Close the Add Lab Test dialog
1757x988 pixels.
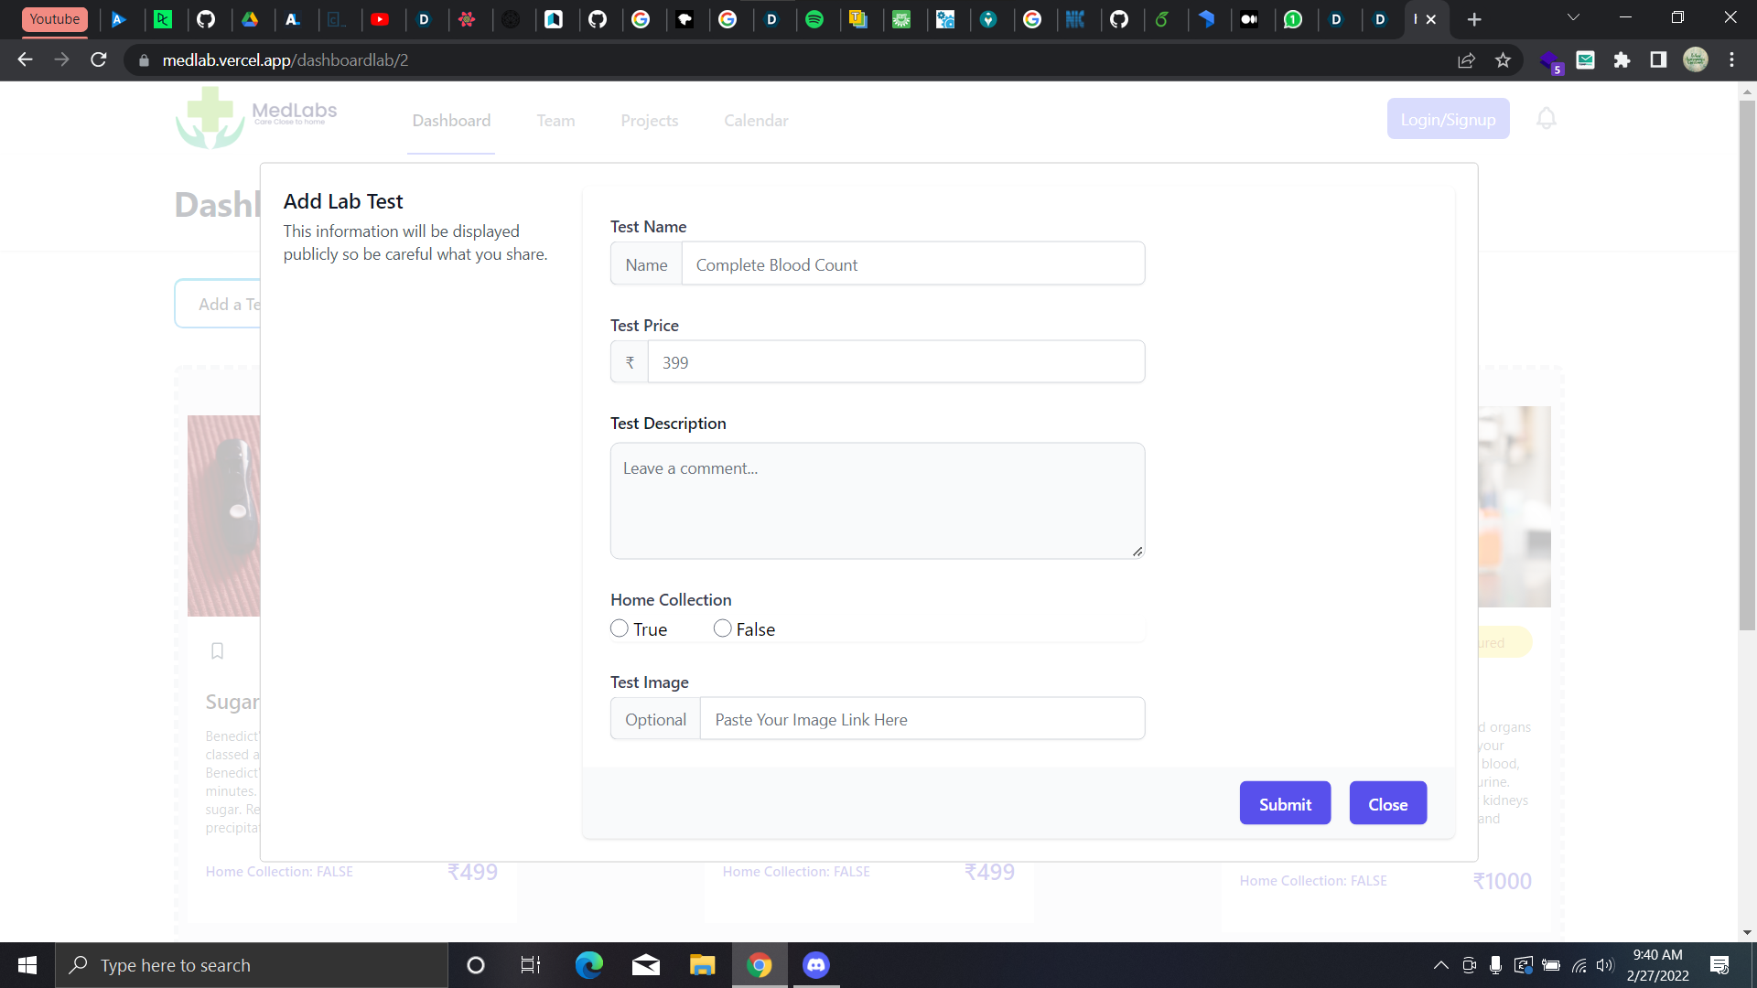[x=1387, y=803]
